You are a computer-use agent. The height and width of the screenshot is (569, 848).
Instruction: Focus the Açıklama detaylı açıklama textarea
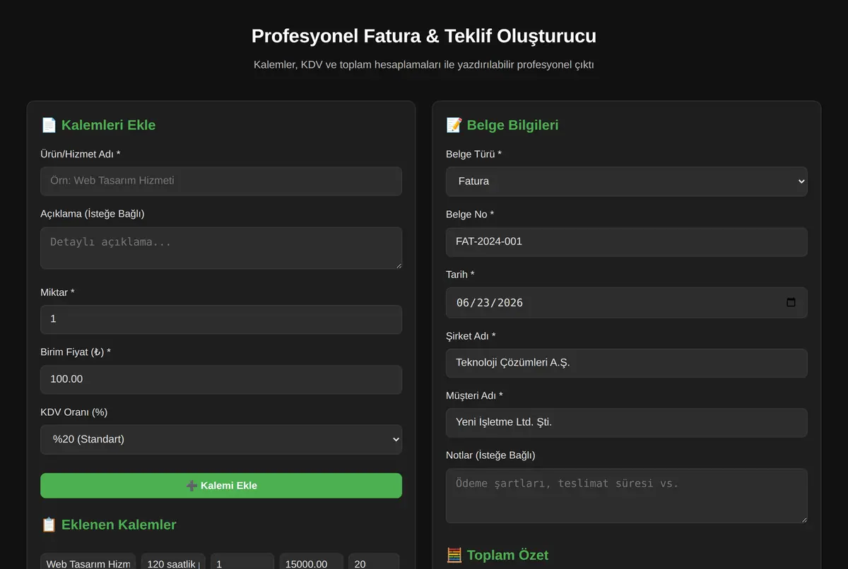pyautogui.click(x=221, y=248)
